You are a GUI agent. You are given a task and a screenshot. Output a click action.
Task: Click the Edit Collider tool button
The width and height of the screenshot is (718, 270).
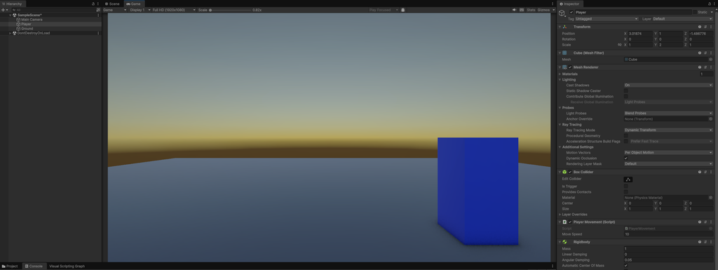[628, 180]
